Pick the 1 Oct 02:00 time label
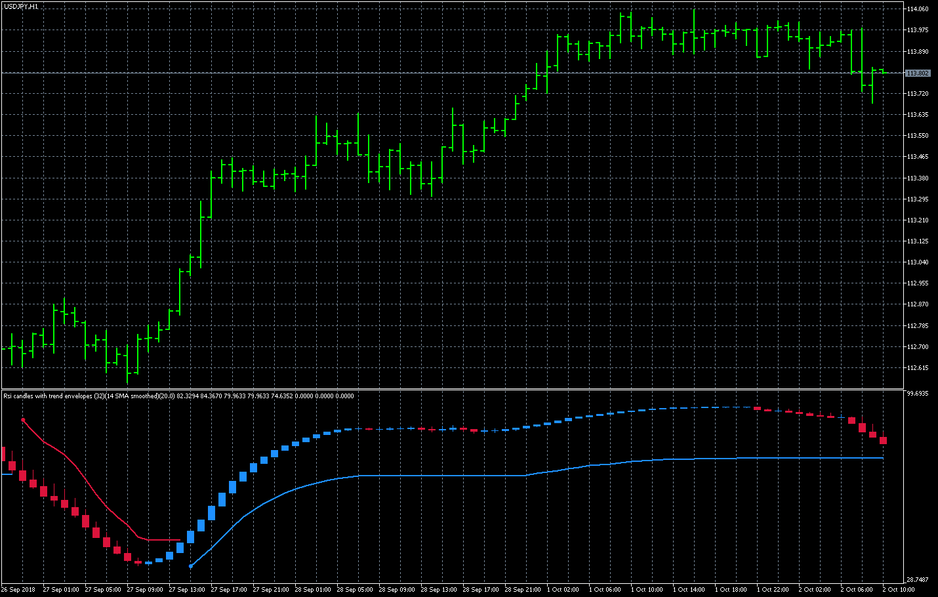Screen dimensions: 938x597 [563, 590]
